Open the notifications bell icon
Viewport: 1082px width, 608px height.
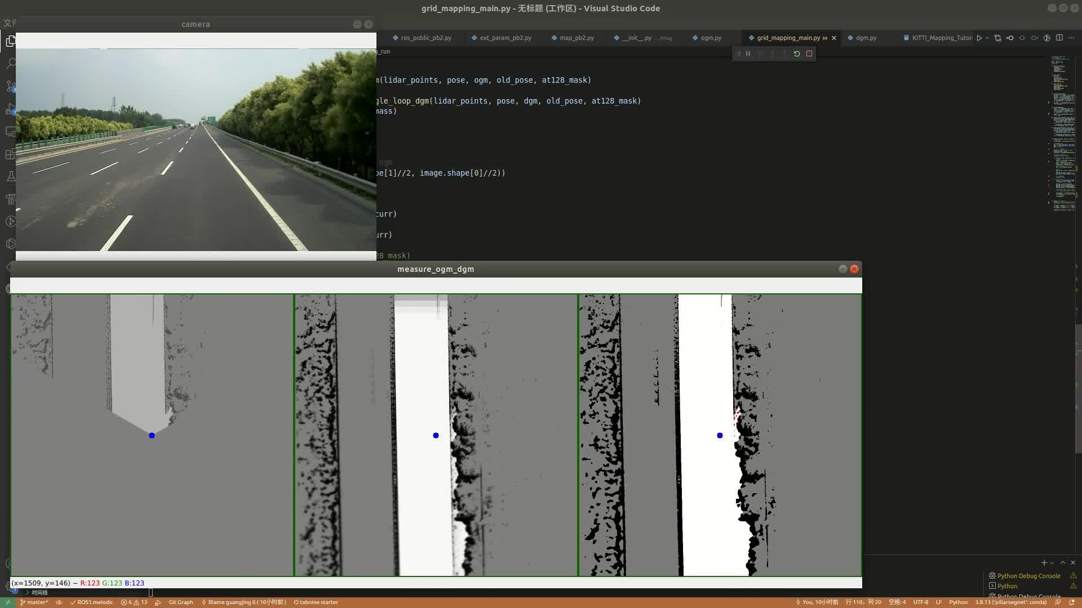point(1072,602)
